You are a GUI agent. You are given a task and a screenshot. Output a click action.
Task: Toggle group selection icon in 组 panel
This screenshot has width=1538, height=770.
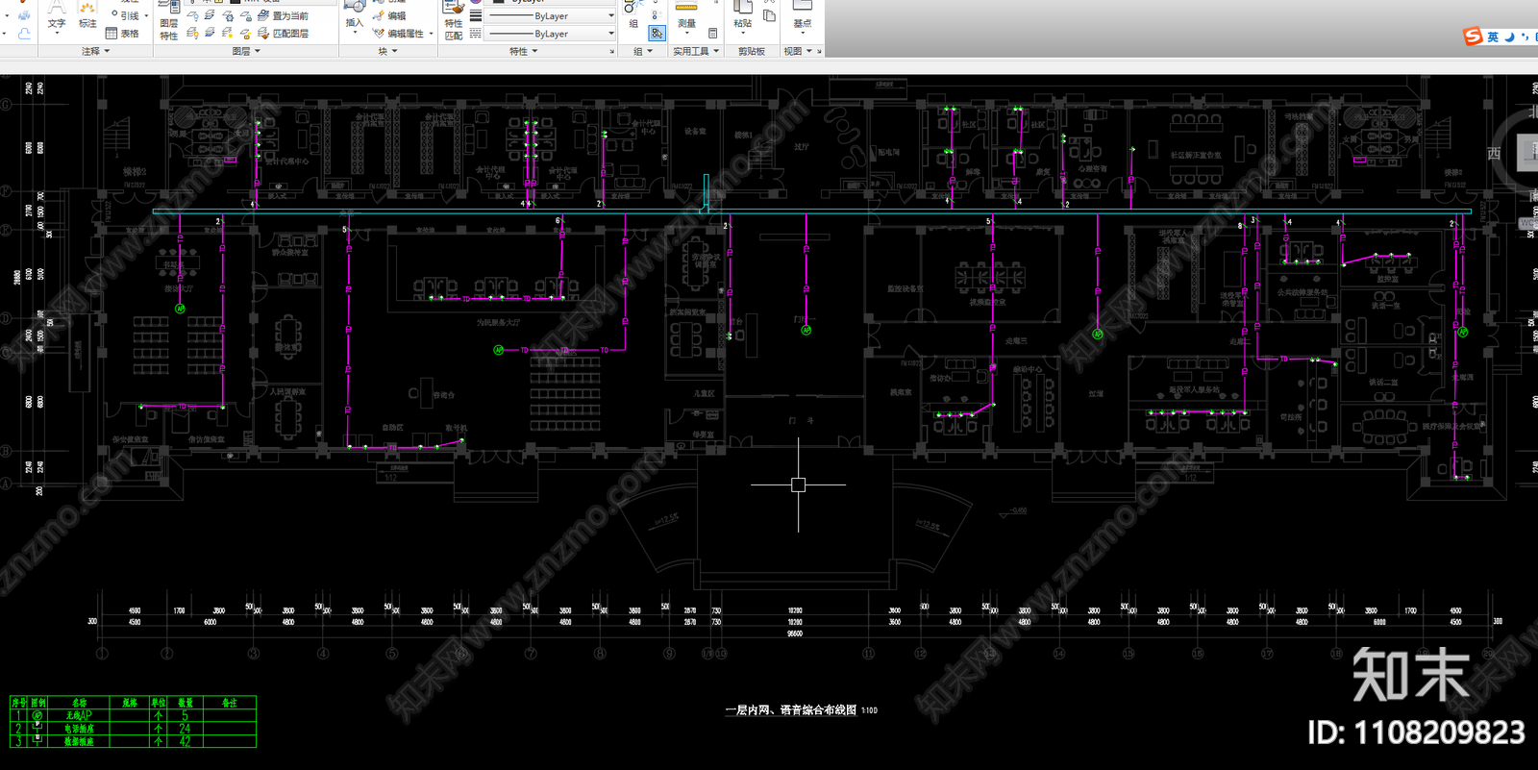point(657,33)
